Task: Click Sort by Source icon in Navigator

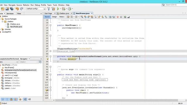Action: pyautogui.click(x=30, y=99)
